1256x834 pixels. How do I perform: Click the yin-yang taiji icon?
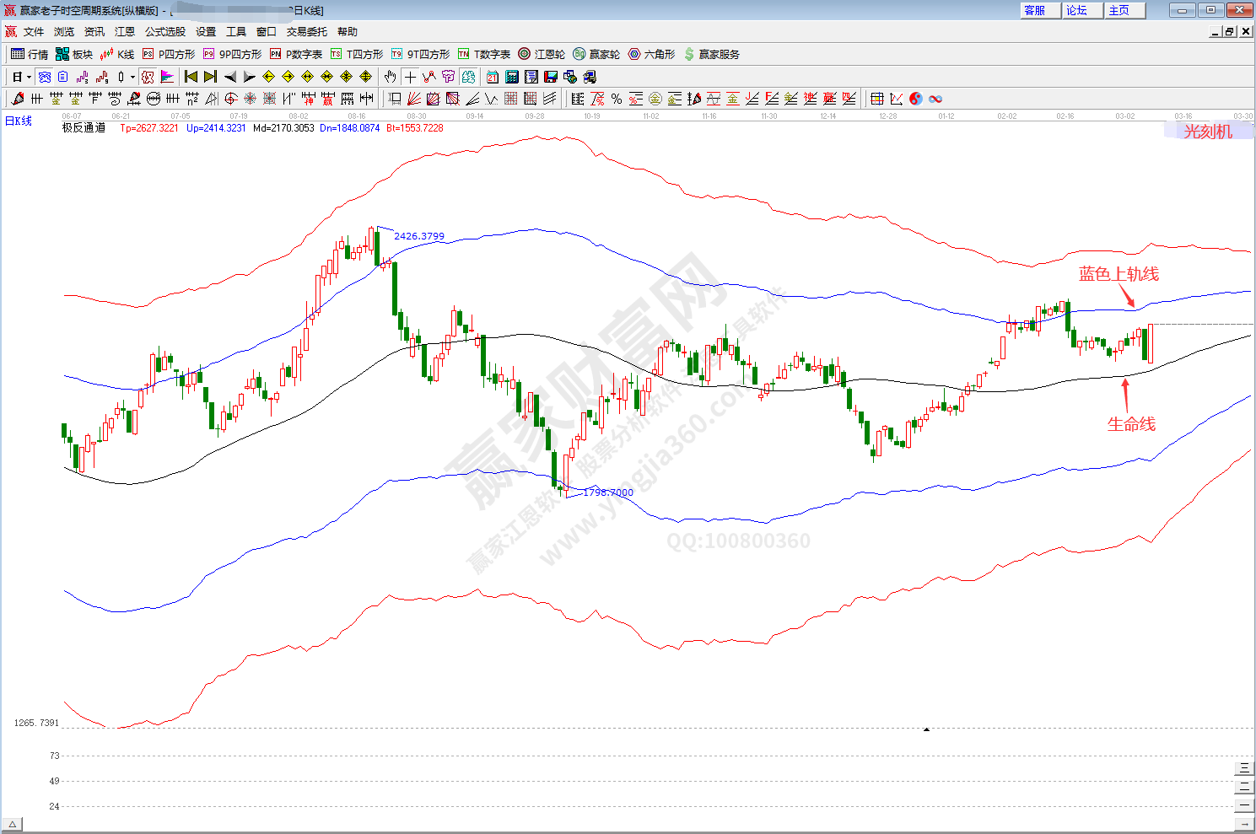916,99
